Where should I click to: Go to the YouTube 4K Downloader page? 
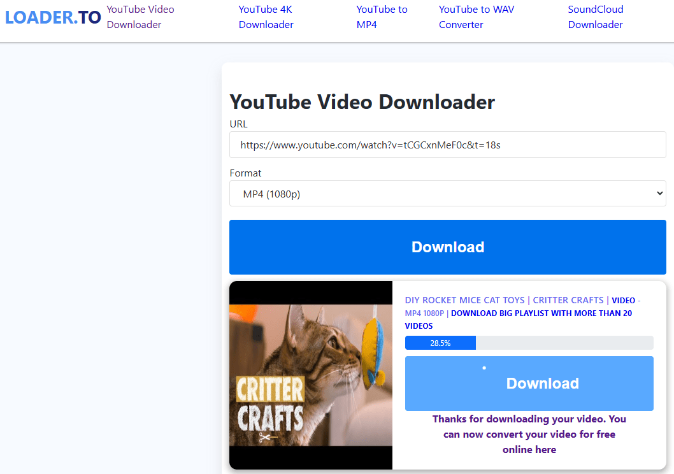266,17
